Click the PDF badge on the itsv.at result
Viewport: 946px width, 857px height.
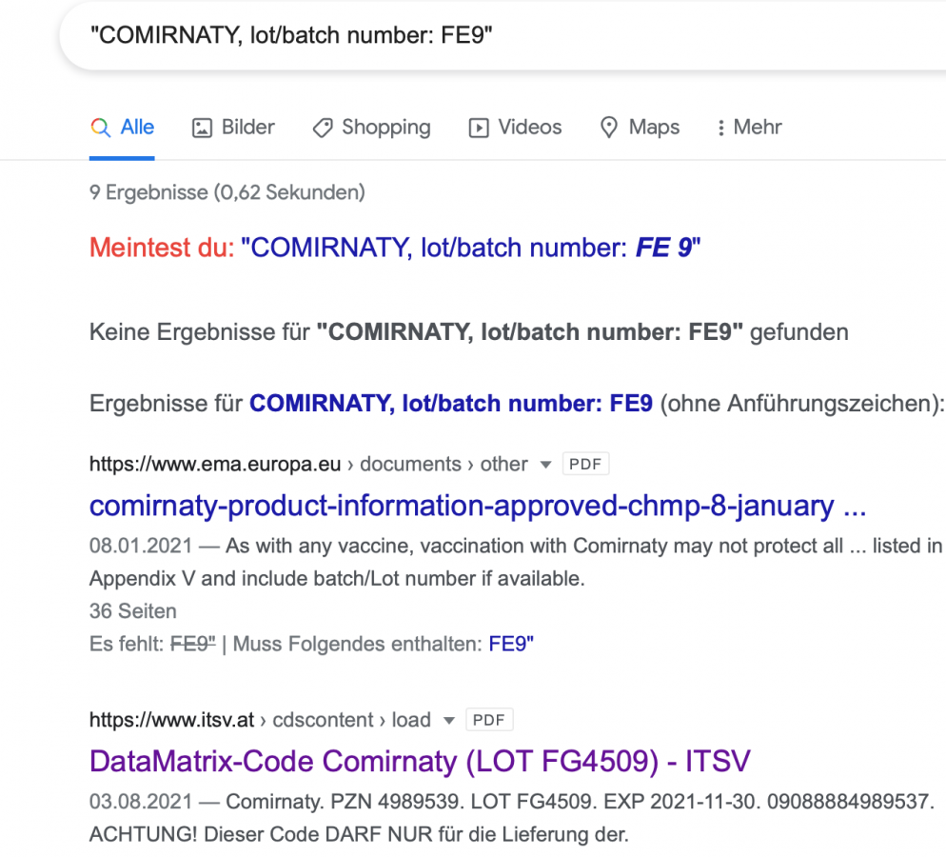tap(489, 719)
